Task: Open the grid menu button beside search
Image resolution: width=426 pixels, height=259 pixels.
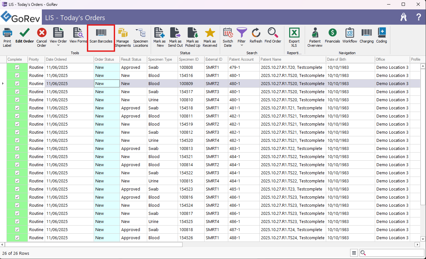Action: tap(354, 253)
